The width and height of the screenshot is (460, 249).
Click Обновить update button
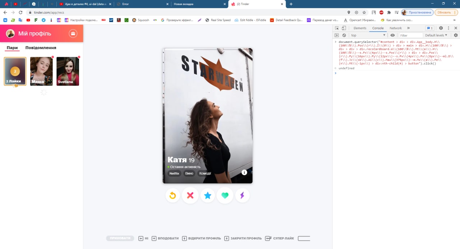pos(446,12)
